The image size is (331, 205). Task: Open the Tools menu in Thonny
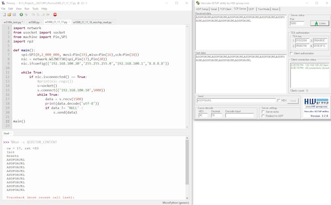pyautogui.click(x=35, y=9)
